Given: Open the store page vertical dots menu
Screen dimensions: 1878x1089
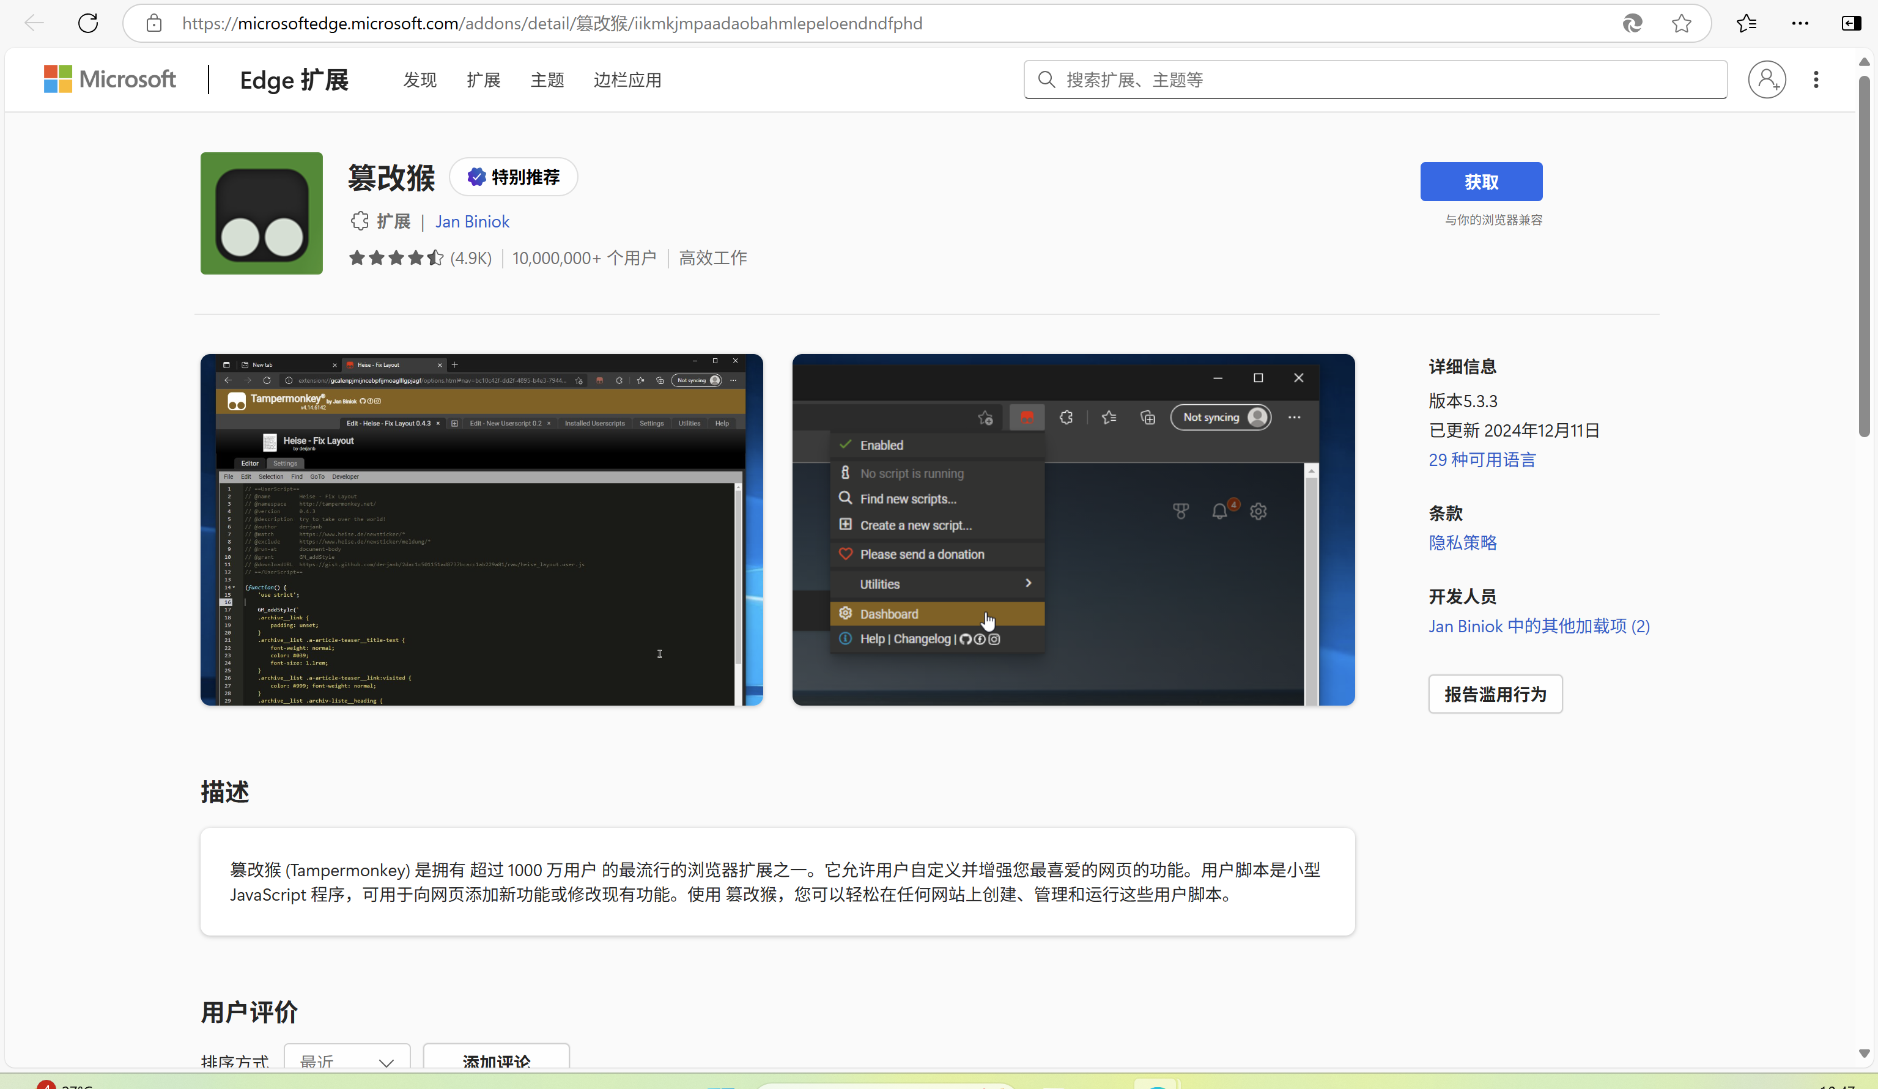Looking at the screenshot, I should point(1816,79).
